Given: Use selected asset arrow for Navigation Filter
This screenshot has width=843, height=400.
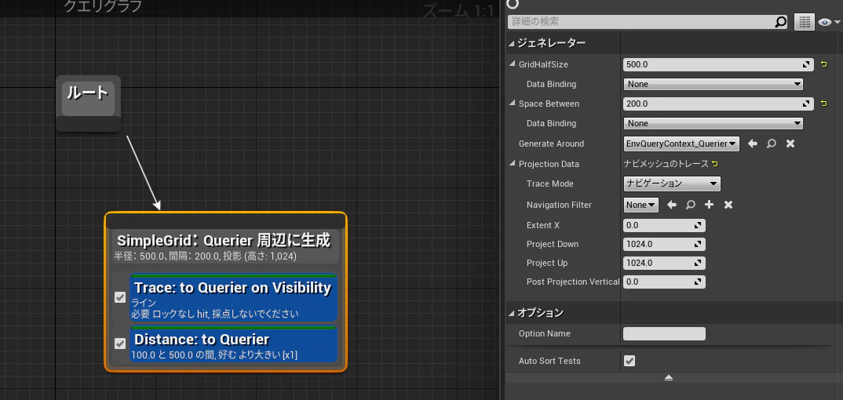Looking at the screenshot, I should [672, 205].
